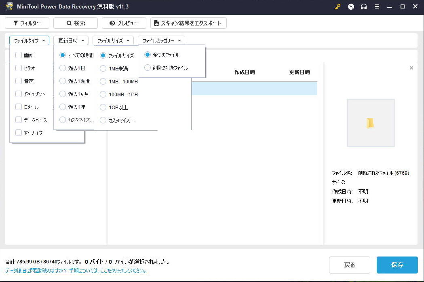Choose the 削除されたファイル option

coord(147,68)
